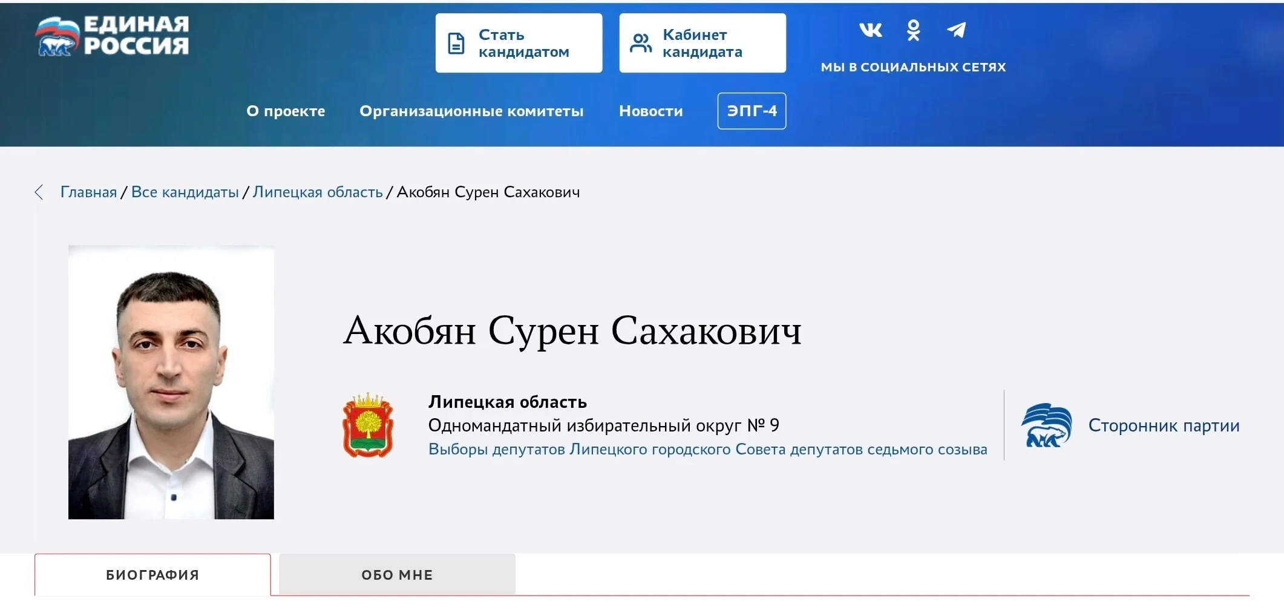1284x613 pixels.
Task: Click the bold Липецкая область label
Action: tap(507, 402)
